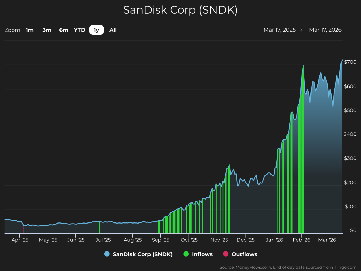361x271 pixels.
Task: Click the $300 y-axis label
Action: [350, 158]
